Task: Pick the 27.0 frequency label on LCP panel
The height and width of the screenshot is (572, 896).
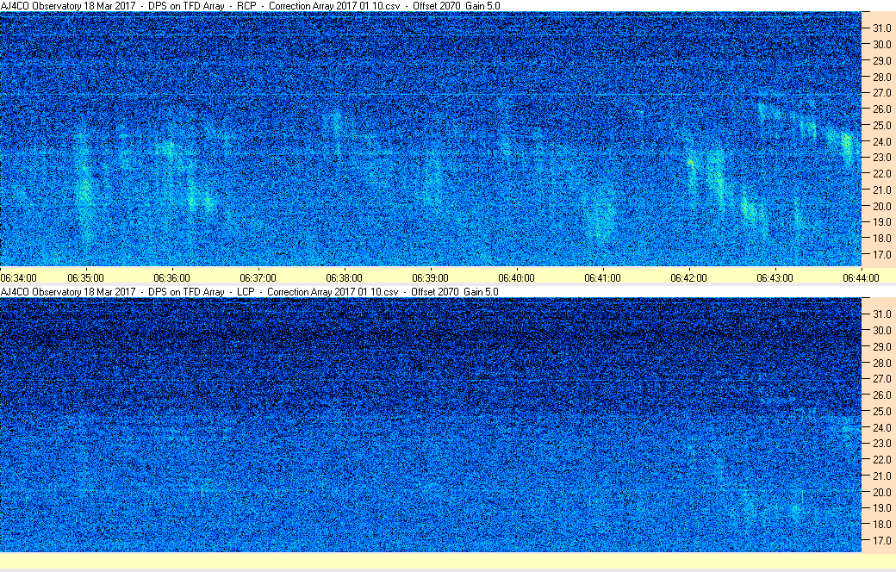Action: [x=881, y=379]
